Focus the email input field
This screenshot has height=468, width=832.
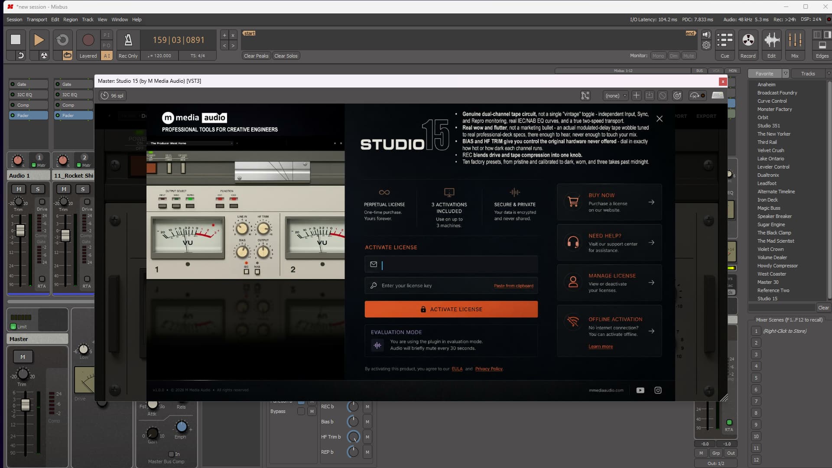[x=451, y=265]
